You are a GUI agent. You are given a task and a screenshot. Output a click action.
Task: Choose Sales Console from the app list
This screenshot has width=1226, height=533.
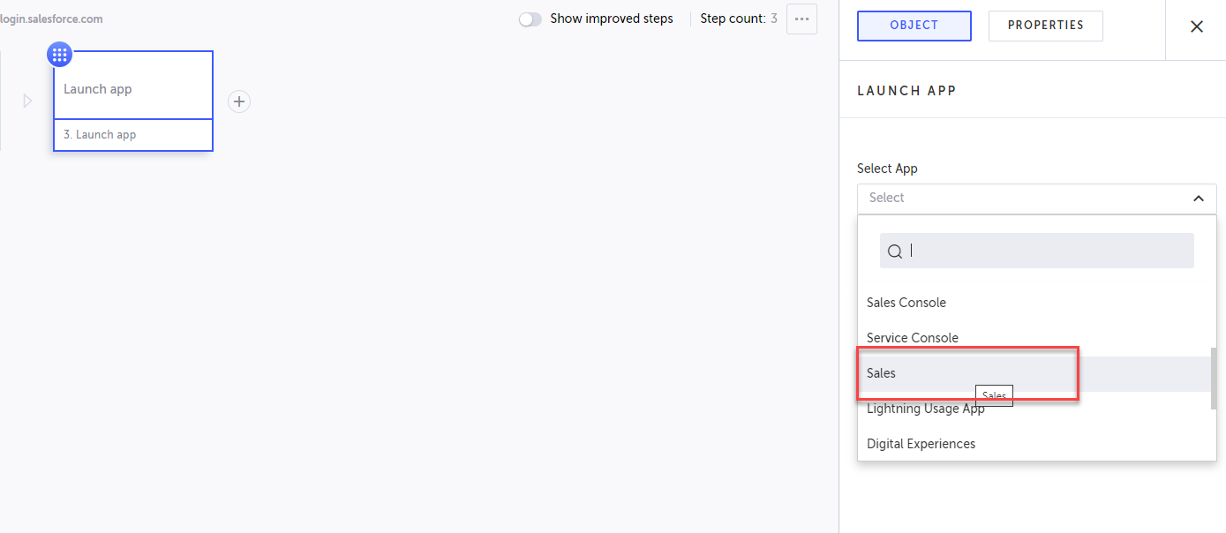click(x=906, y=303)
